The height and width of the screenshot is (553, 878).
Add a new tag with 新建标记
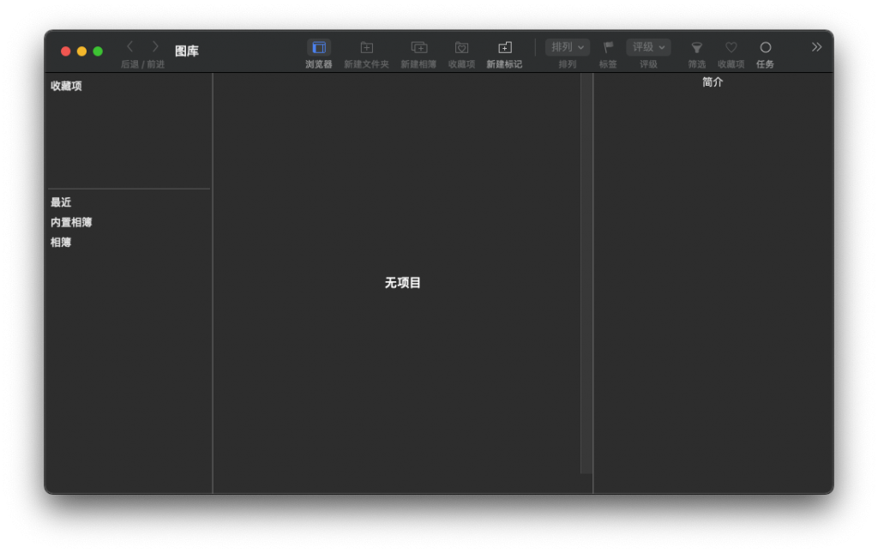pyautogui.click(x=504, y=47)
